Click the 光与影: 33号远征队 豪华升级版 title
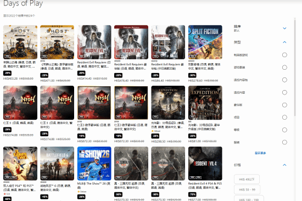The image size is (302, 201). (204, 127)
